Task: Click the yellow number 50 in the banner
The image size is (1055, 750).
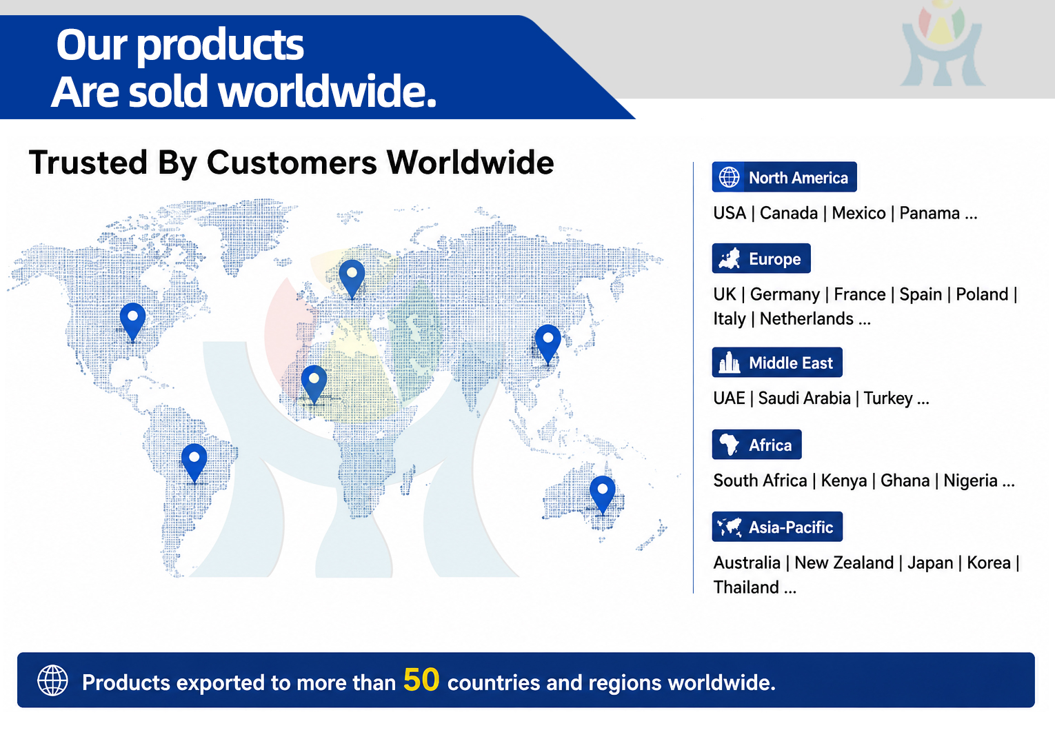Action: pos(421,680)
